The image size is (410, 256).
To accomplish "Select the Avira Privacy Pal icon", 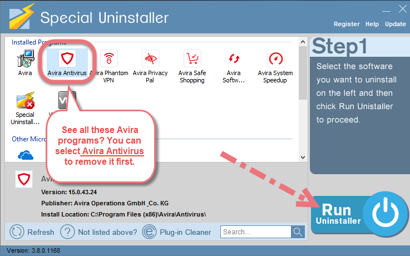I will coord(151,58).
